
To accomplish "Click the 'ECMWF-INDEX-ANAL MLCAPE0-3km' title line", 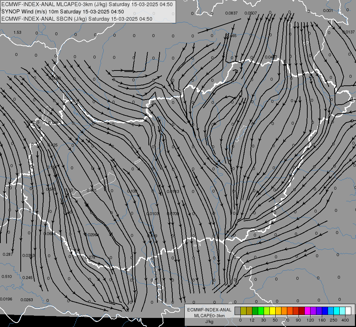I will [x=87, y=4].
